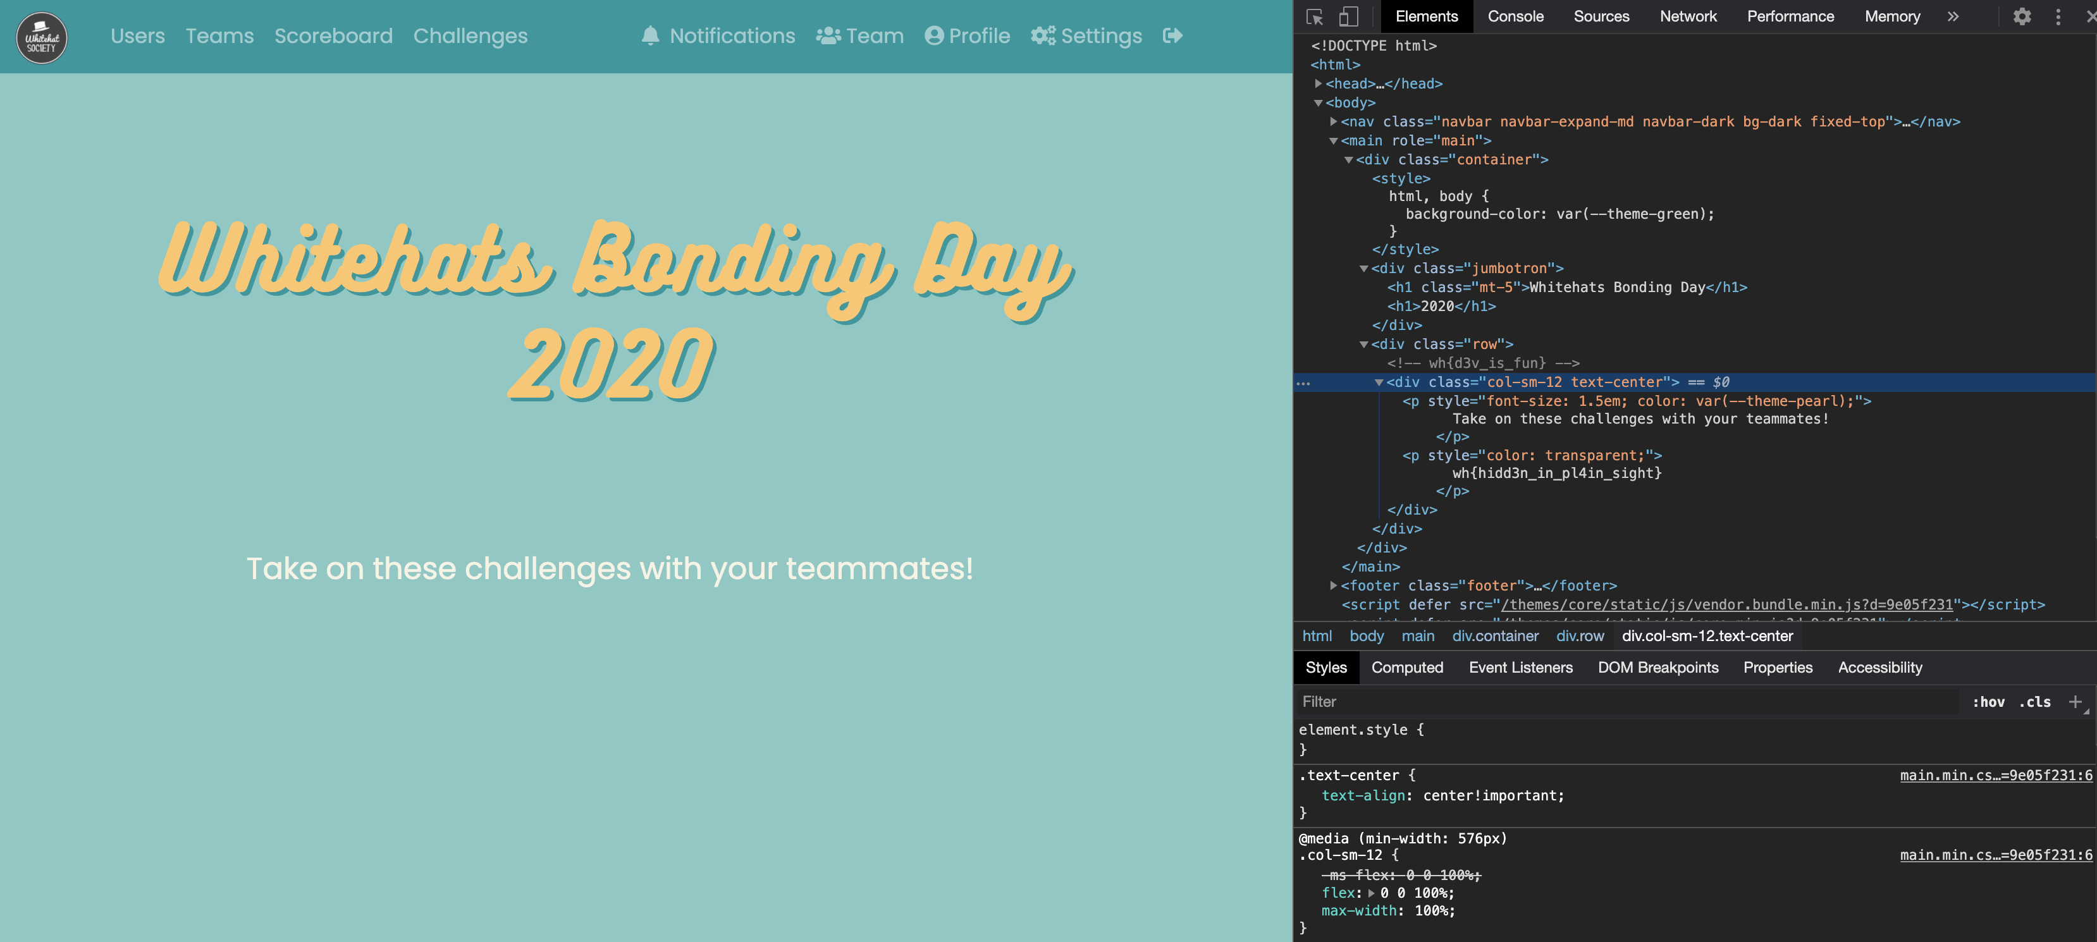The image size is (2097, 942).
Task: Collapse the col-sm-12 text-center div
Action: point(1379,382)
